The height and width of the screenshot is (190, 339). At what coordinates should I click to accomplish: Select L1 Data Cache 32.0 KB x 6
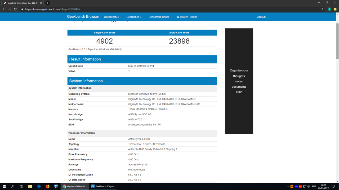(x=135, y=180)
